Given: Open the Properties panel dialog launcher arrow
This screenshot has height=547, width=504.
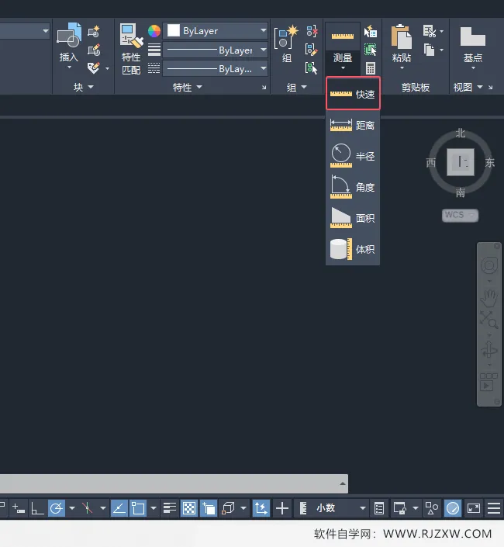Looking at the screenshot, I should (264, 88).
